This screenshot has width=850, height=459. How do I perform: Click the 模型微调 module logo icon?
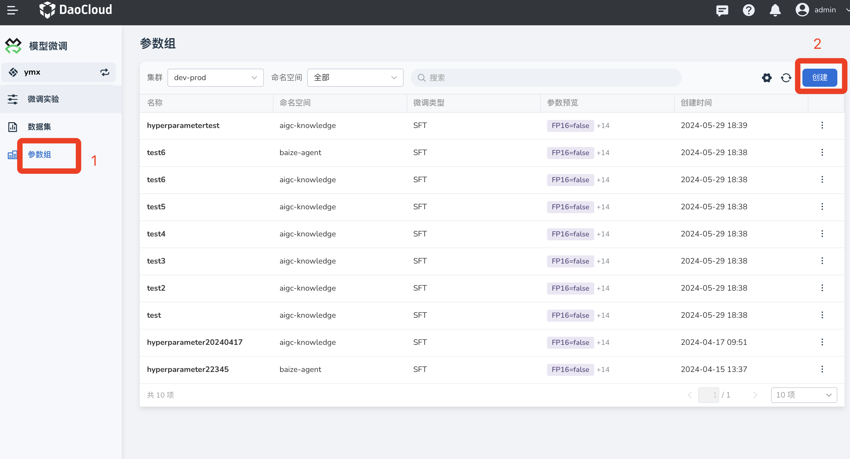point(13,46)
